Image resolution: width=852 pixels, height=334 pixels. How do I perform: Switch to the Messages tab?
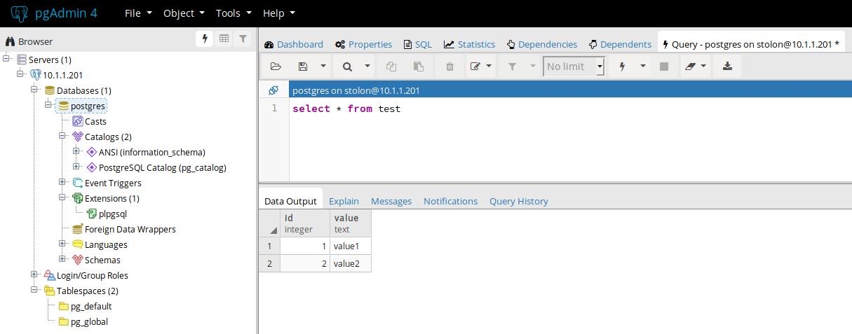click(x=391, y=201)
